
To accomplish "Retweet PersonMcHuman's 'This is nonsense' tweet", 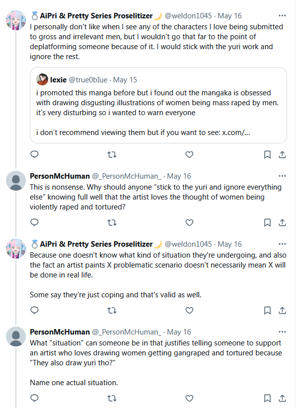I will (112, 222).
